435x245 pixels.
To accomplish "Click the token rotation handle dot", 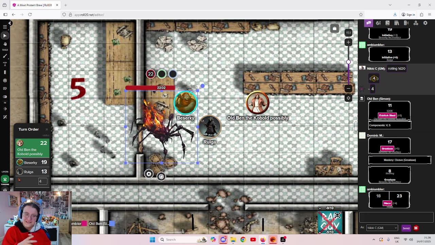I will (203, 86).
